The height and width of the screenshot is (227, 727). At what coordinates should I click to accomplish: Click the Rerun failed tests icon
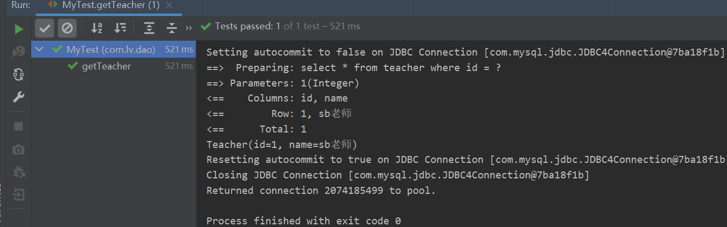(19, 52)
